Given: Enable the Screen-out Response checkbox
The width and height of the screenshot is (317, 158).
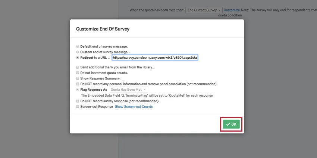Looking at the screenshot, I should pyautogui.click(x=77, y=107).
